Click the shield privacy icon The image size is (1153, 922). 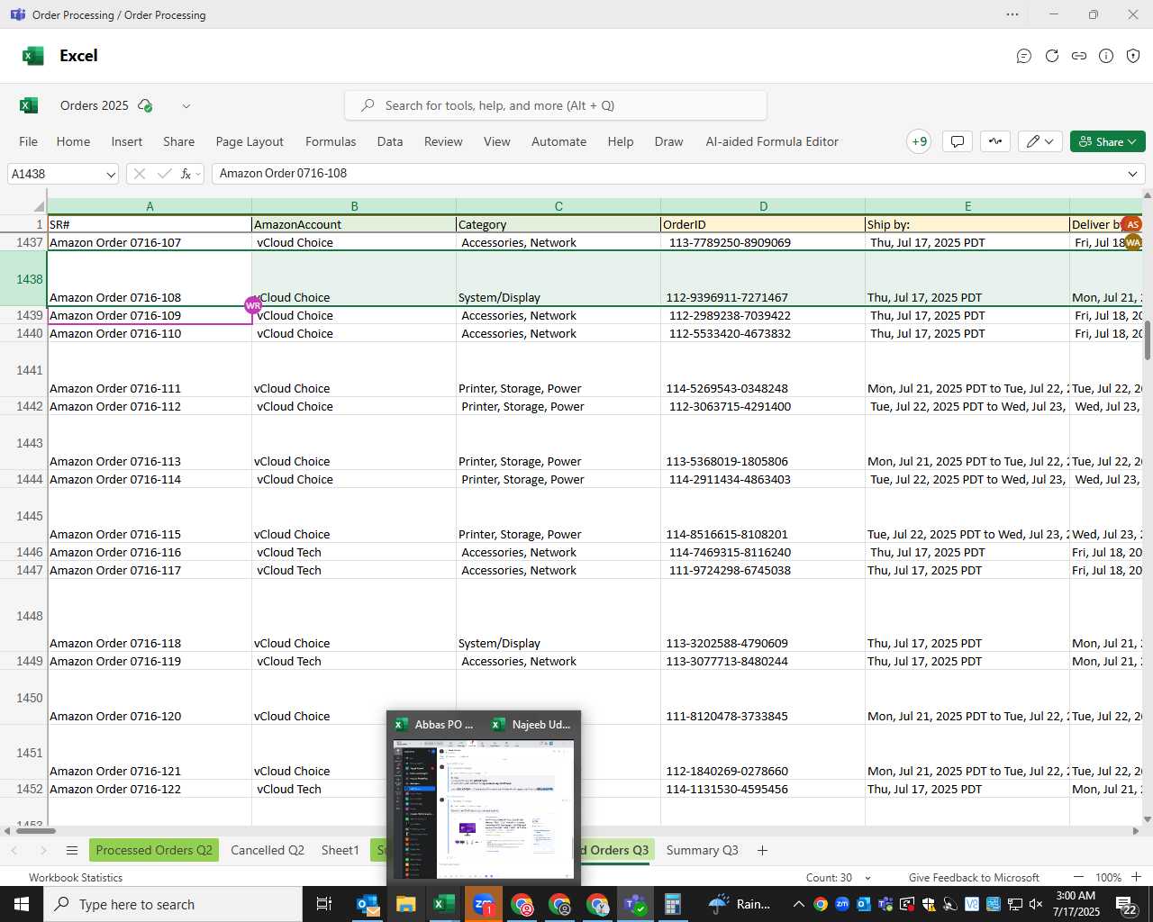coord(1134,56)
